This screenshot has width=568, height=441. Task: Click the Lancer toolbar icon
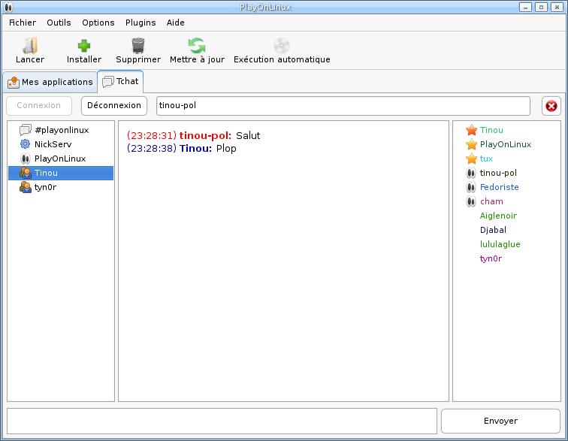coord(30,46)
